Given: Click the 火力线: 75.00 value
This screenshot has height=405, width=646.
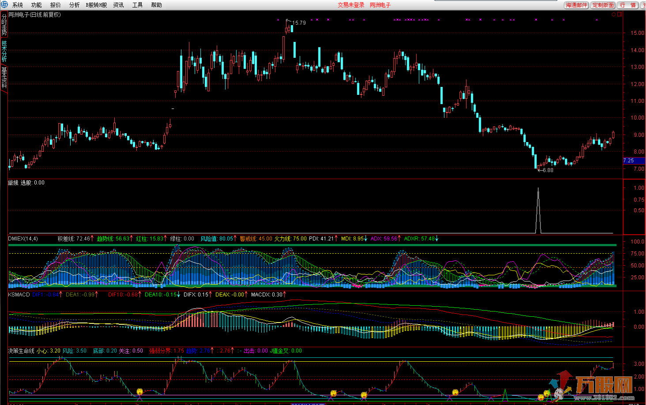Looking at the screenshot, I should [291, 239].
